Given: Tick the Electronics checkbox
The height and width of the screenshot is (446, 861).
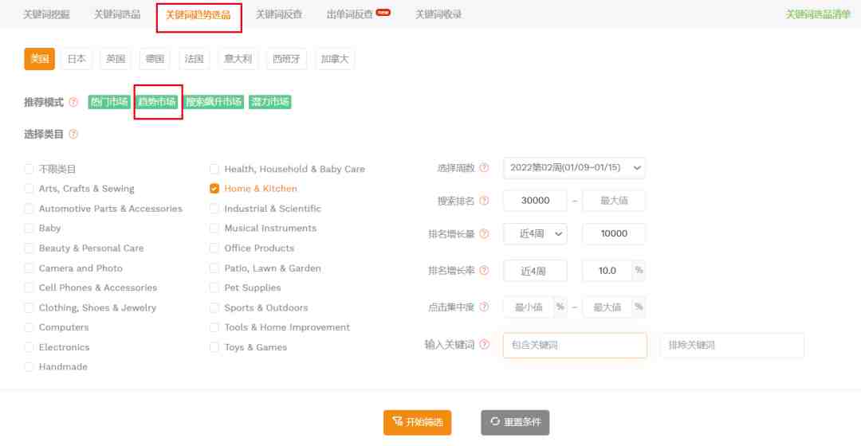Looking at the screenshot, I should [x=29, y=347].
